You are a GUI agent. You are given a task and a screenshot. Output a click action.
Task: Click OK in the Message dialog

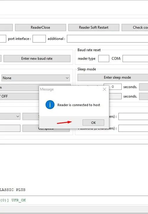pyautogui.click(x=93, y=123)
